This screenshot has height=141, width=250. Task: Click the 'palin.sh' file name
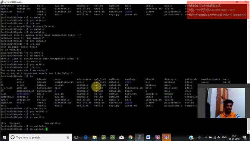(x=191, y=79)
